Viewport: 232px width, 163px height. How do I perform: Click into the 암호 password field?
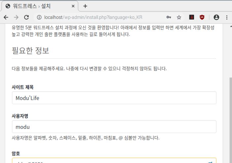click(x=114, y=161)
